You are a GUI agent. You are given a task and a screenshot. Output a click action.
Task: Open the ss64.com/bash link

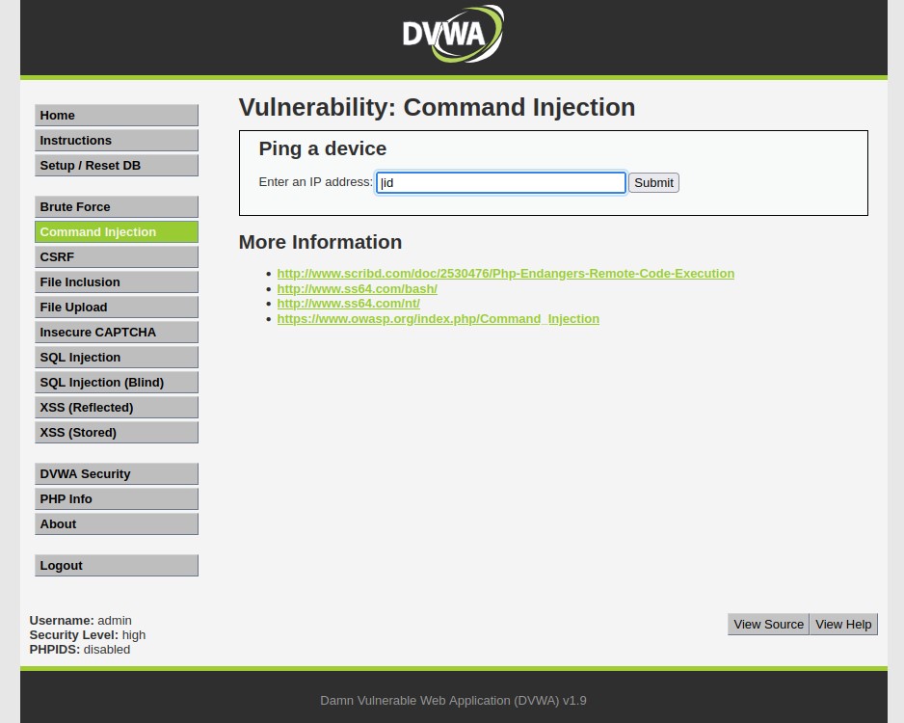[x=357, y=289]
